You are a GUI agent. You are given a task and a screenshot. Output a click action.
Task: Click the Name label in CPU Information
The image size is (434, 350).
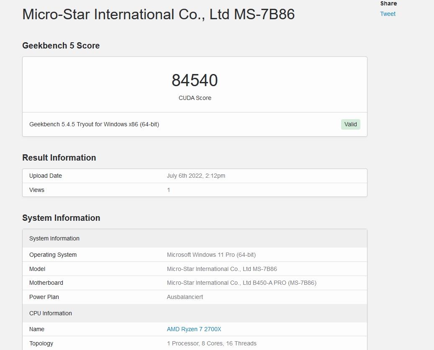point(36,329)
